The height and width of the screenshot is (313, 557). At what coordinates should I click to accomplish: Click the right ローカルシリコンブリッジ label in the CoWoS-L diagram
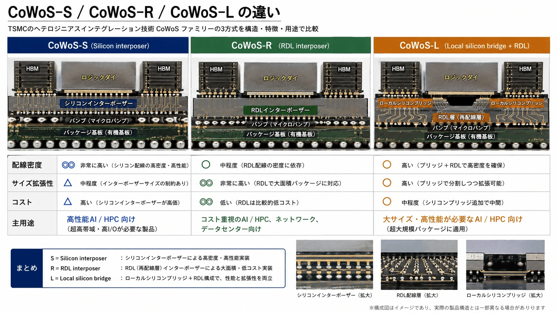coord(516,103)
